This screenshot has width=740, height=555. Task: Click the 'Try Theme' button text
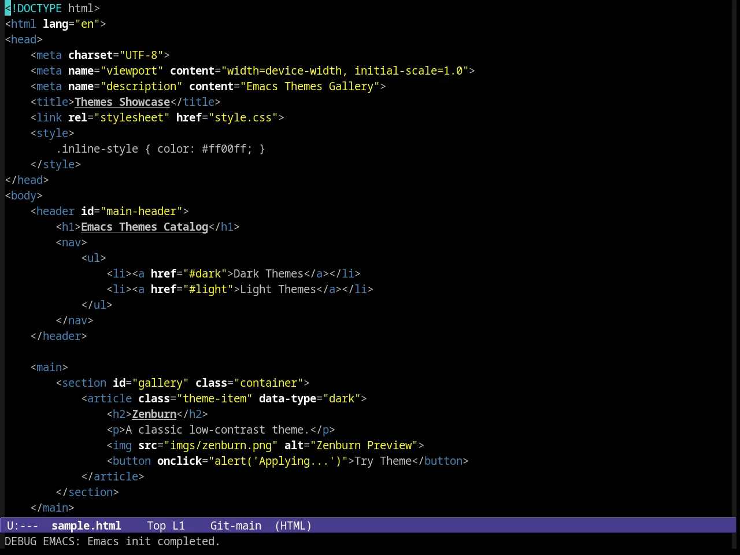383,461
